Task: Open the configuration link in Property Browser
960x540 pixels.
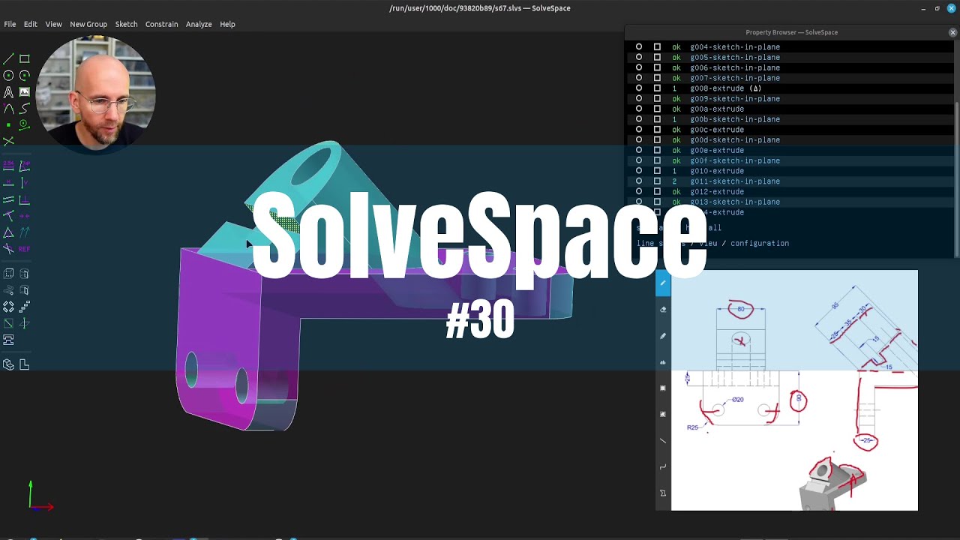Action: [x=760, y=243]
